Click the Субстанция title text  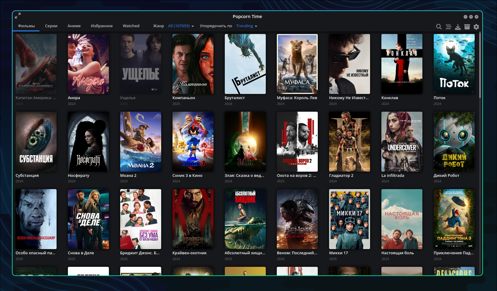(27, 176)
